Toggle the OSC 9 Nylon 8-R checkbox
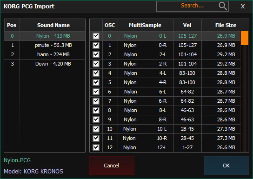Screen dimensions: 253x179 tap(96, 119)
